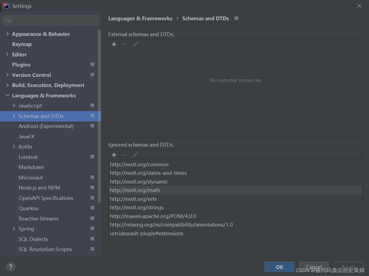
Task: Select JavaFX in the settings tree
Action: [x=27, y=136]
